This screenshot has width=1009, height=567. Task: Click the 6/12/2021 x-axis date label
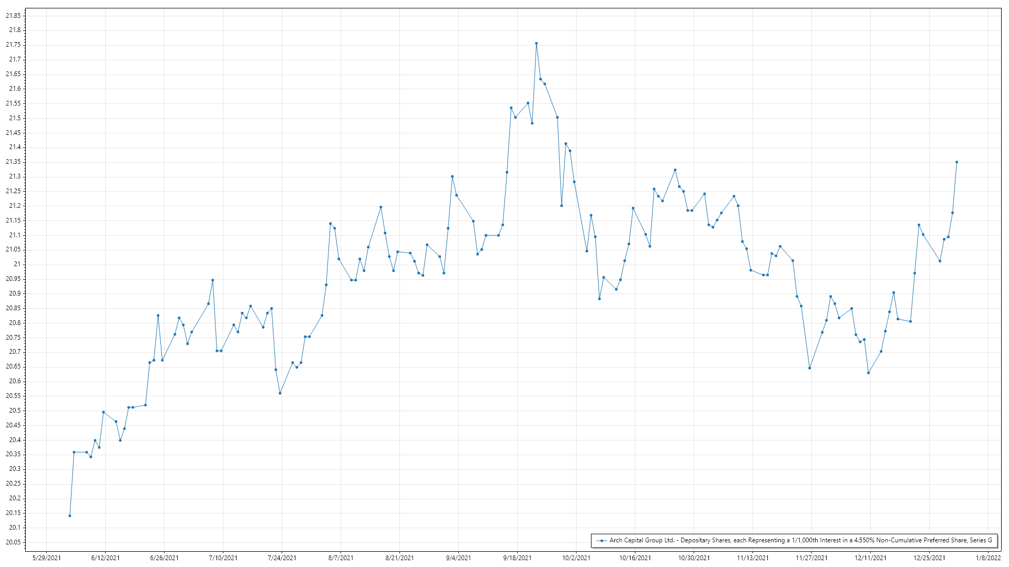(105, 558)
